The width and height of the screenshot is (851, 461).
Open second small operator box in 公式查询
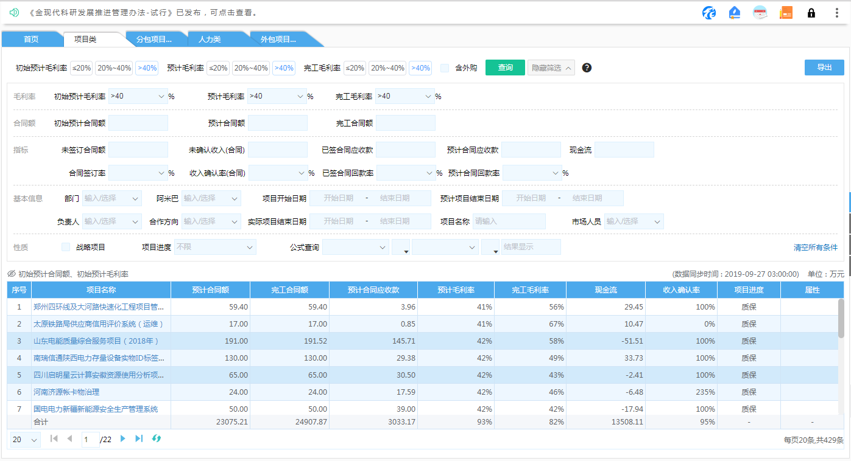[490, 247]
